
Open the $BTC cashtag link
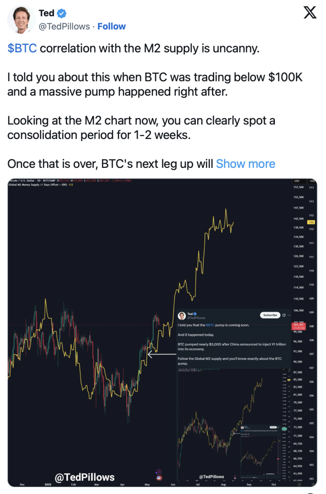tap(22, 48)
